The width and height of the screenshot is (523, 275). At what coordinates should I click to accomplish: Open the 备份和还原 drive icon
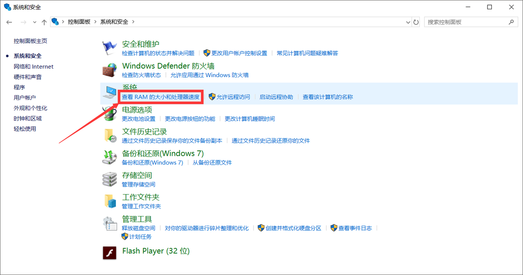(110, 158)
